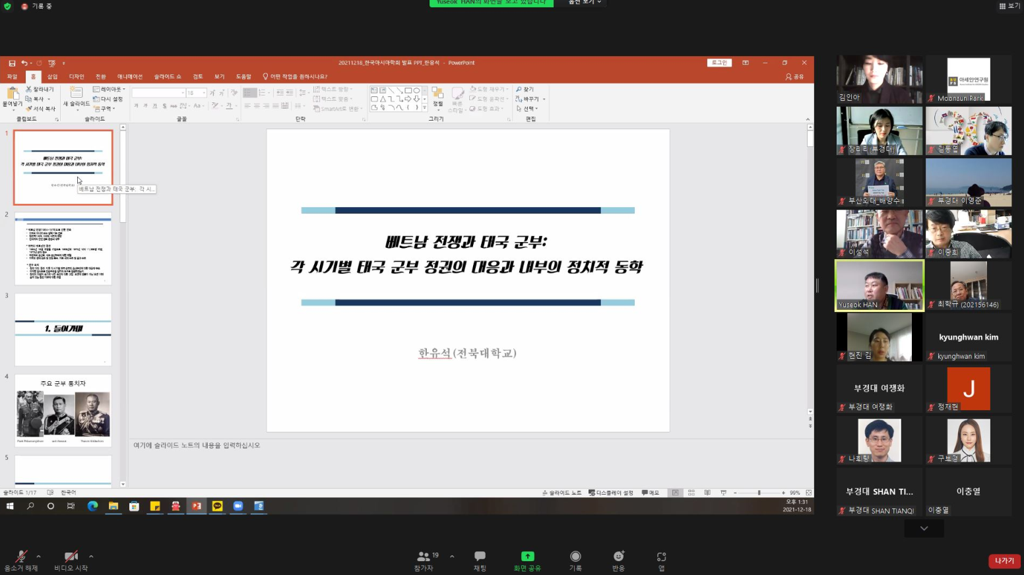
Task: Open the Zoom apps (앱) icon
Action: coord(661,557)
